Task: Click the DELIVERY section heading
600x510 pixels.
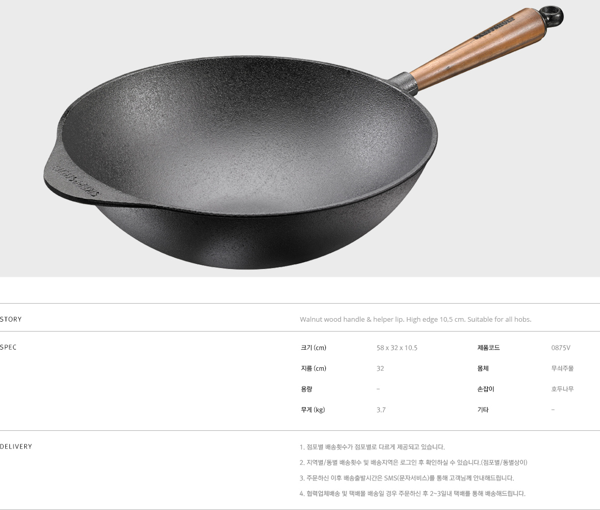Action: click(16, 446)
